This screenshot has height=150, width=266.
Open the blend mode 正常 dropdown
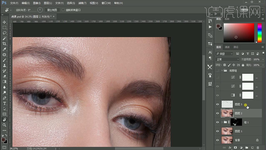228,59
